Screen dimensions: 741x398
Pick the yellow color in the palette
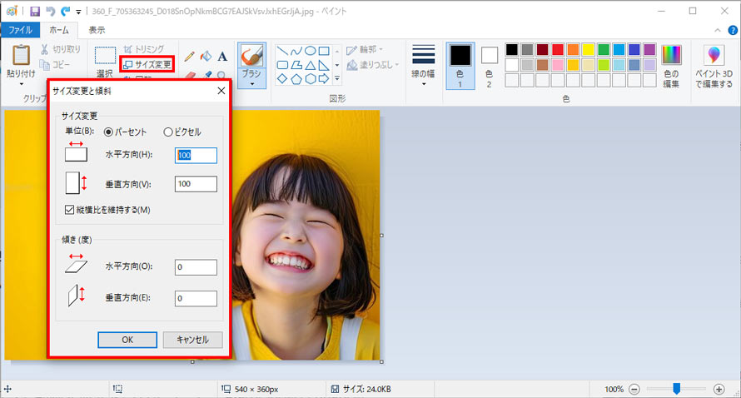point(589,49)
